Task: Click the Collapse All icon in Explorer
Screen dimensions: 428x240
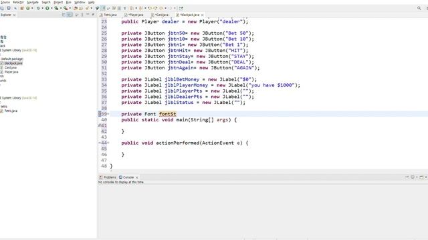Action: click(64, 15)
